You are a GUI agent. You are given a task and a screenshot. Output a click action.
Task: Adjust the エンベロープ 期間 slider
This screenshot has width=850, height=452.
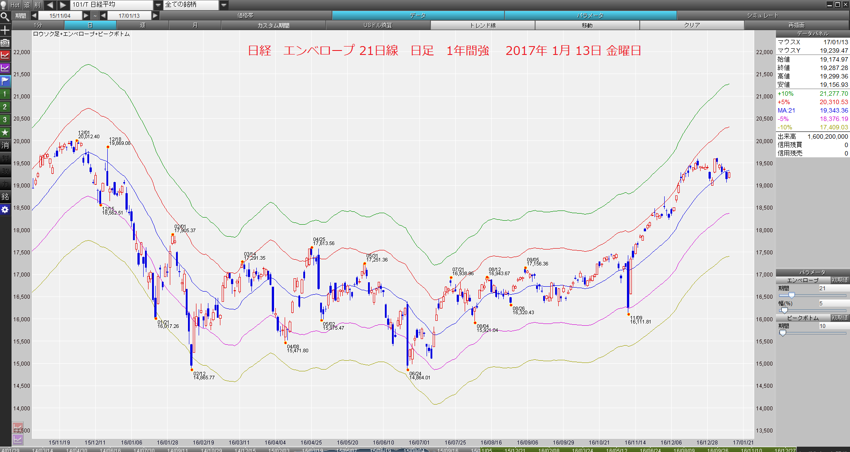click(x=791, y=295)
